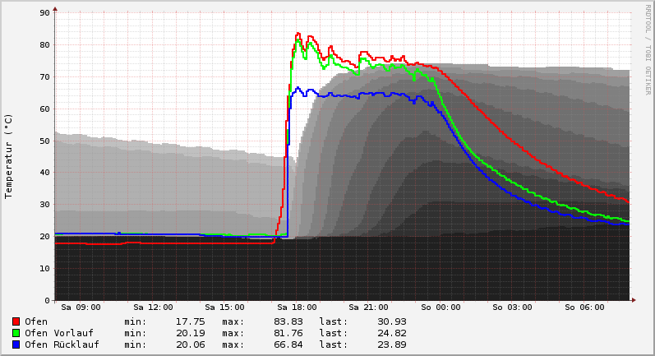Click the red arrow atop the y-axis

tap(55, 10)
